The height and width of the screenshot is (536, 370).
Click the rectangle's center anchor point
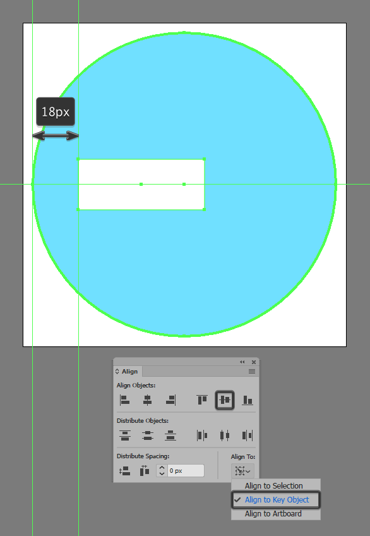141,185
